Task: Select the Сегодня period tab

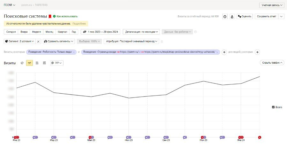Action: pos(11,32)
